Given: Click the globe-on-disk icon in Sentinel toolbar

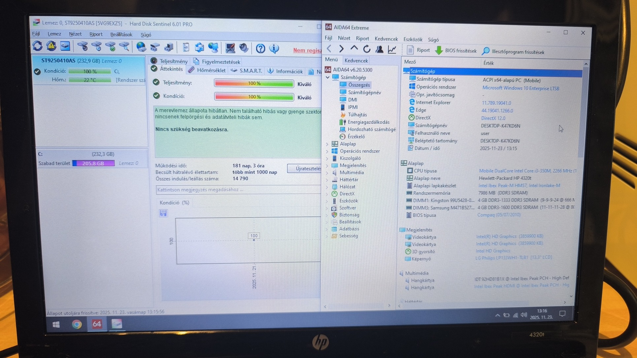Looking at the screenshot, I should pos(141,47).
